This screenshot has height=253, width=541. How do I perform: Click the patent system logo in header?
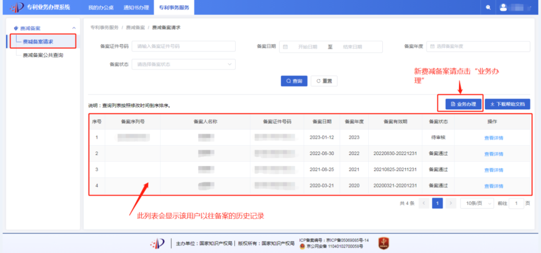point(17,7)
